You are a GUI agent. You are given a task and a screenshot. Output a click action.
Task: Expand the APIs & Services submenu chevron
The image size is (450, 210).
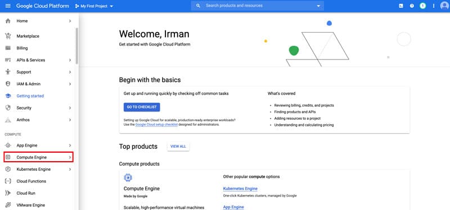(70, 60)
